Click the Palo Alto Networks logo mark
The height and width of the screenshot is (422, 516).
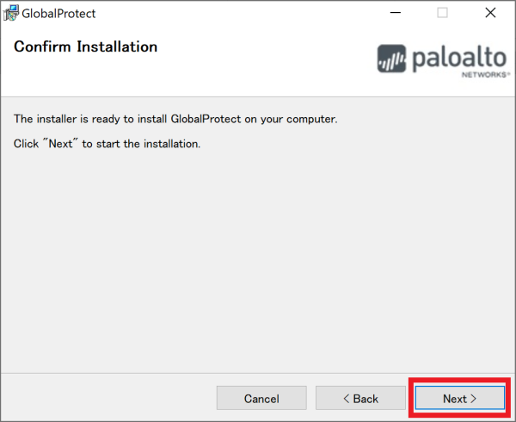(x=391, y=59)
